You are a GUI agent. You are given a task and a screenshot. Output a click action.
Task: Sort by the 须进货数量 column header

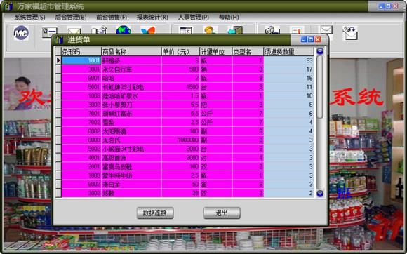point(289,52)
